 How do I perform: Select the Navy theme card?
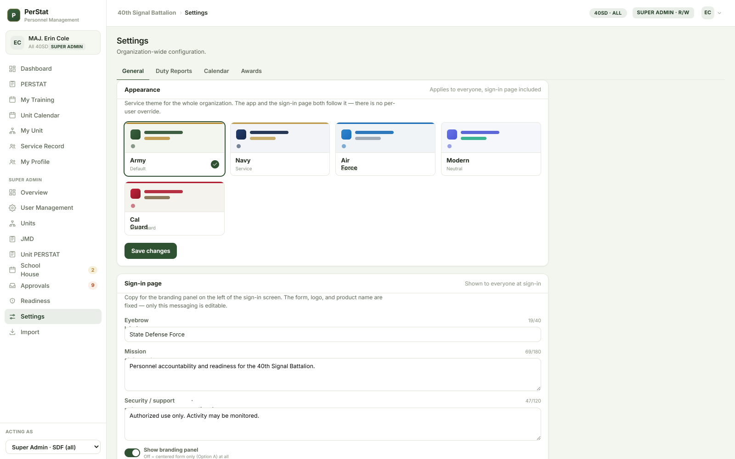click(280, 149)
